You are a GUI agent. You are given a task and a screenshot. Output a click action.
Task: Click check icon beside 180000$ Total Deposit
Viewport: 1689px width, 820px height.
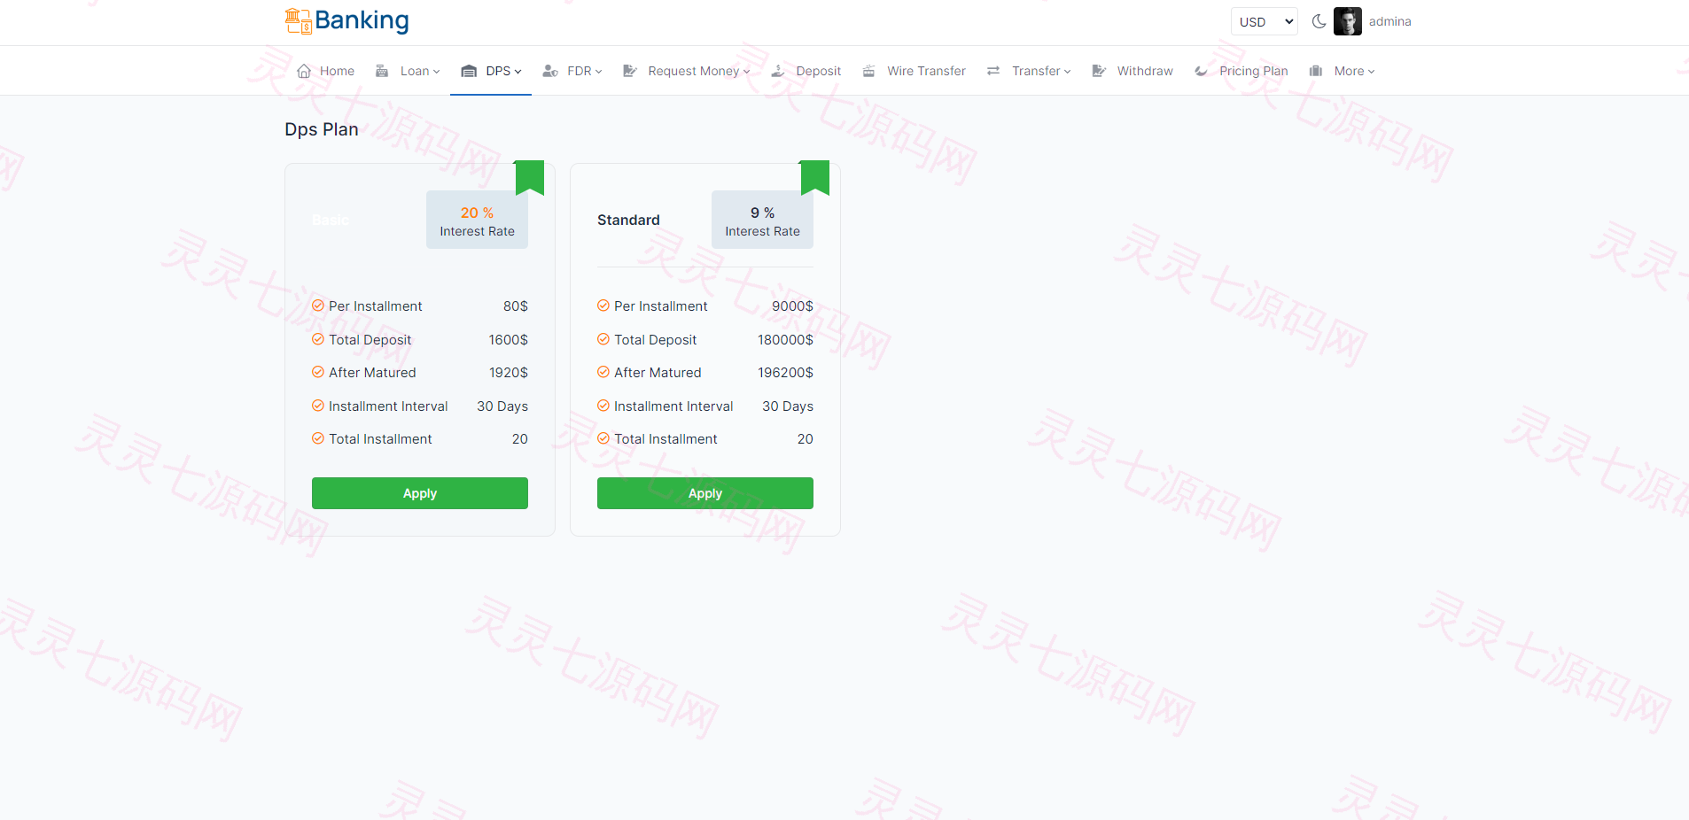point(603,339)
